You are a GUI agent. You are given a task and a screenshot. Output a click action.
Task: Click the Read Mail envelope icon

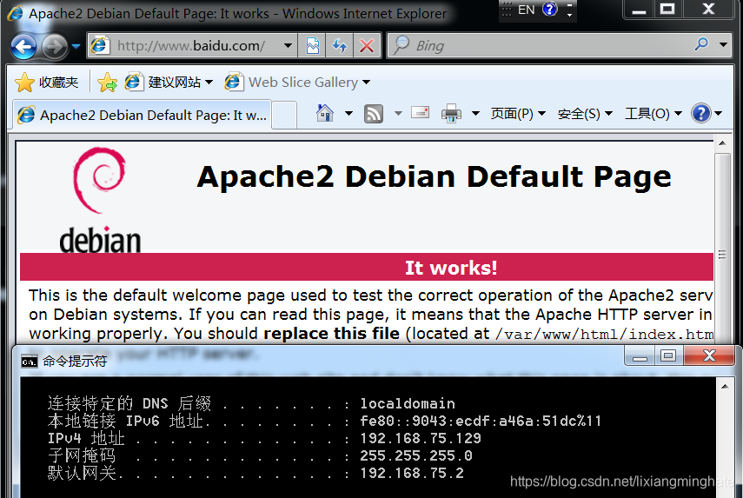pyautogui.click(x=420, y=113)
